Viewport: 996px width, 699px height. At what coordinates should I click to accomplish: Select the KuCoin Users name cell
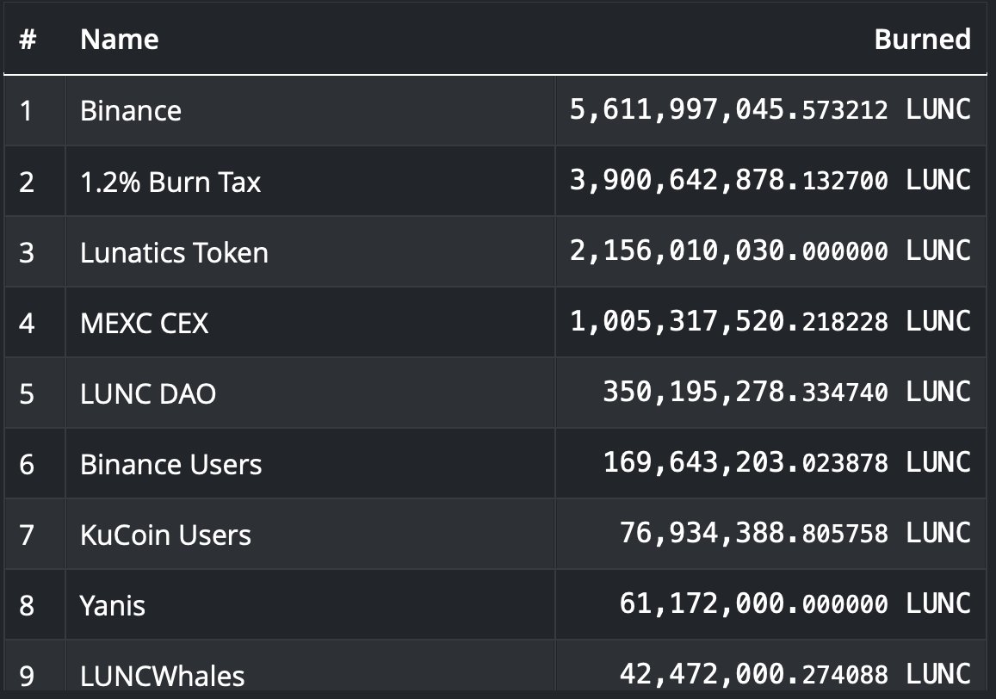pyautogui.click(x=166, y=535)
